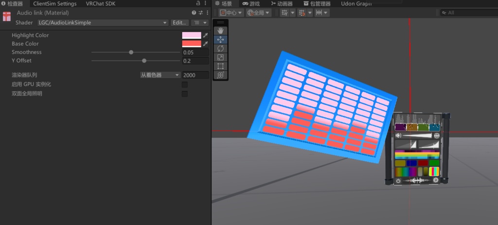Select the combined Transform tool
Screen dimensions: 498x225
220,75
